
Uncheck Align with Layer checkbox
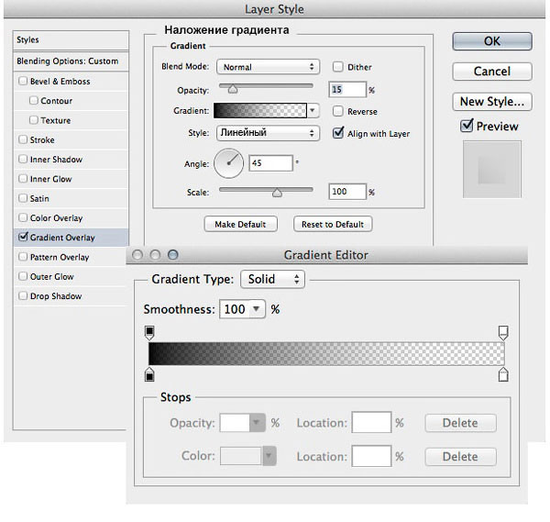click(337, 133)
